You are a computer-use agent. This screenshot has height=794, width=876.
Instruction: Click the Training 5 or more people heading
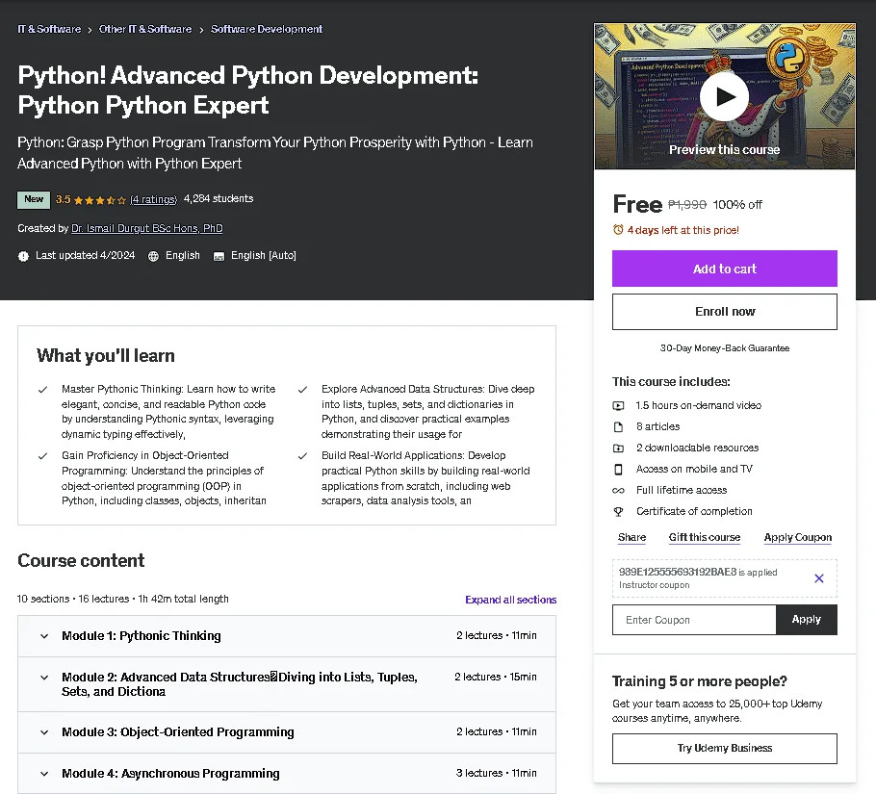pyautogui.click(x=700, y=681)
